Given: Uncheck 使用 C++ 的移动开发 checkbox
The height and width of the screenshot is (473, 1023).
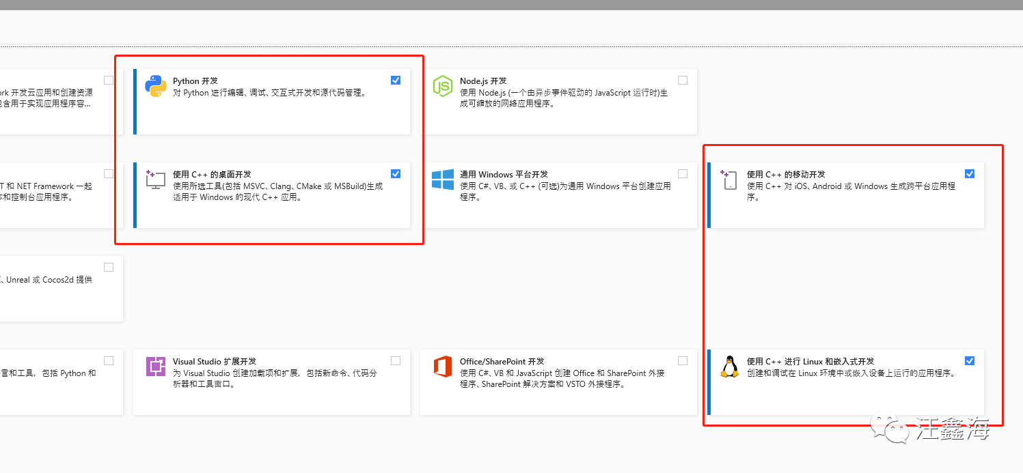Looking at the screenshot, I should click(970, 173).
